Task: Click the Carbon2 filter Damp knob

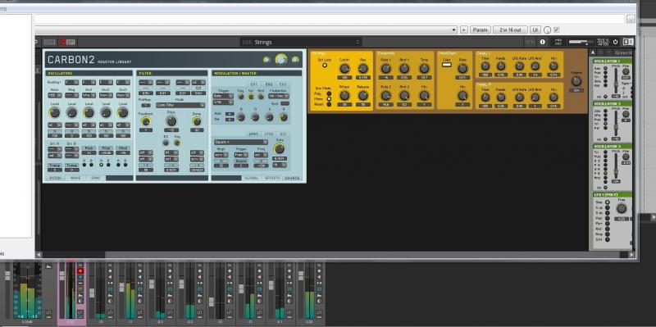Action: (x=196, y=121)
